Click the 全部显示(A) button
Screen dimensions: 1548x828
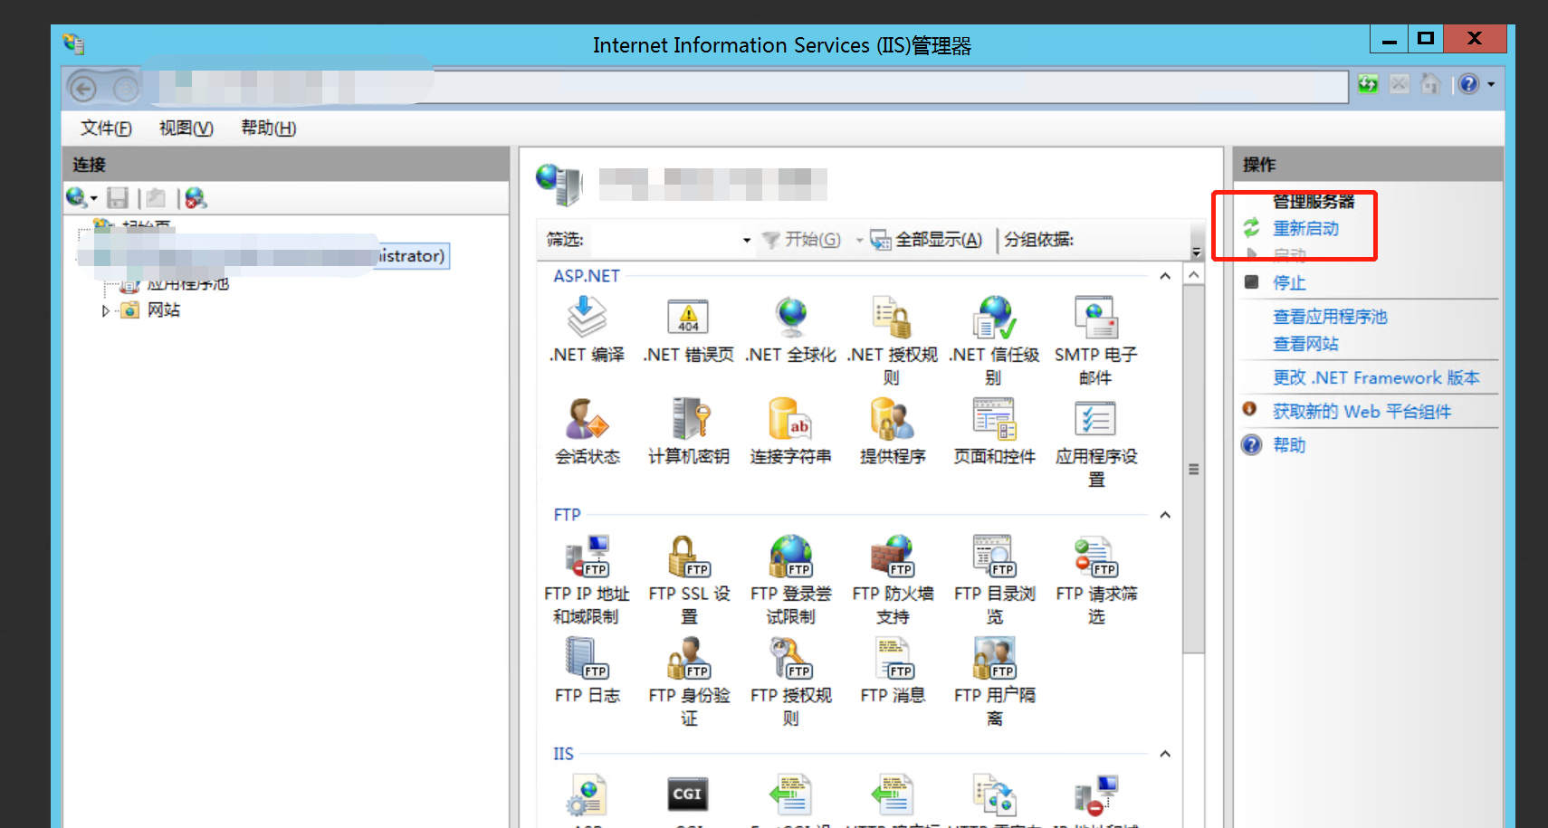(926, 240)
